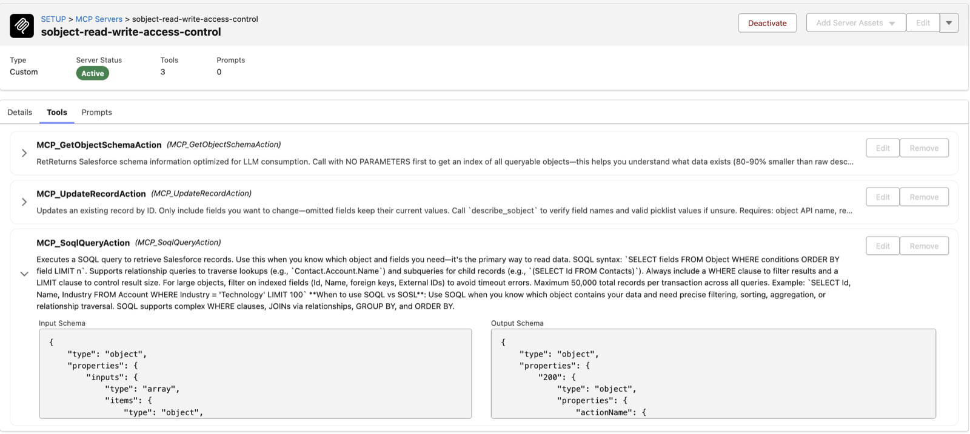Open the Add Server Assets dropdown
Image resolution: width=970 pixels, height=434 pixels.
click(x=855, y=23)
